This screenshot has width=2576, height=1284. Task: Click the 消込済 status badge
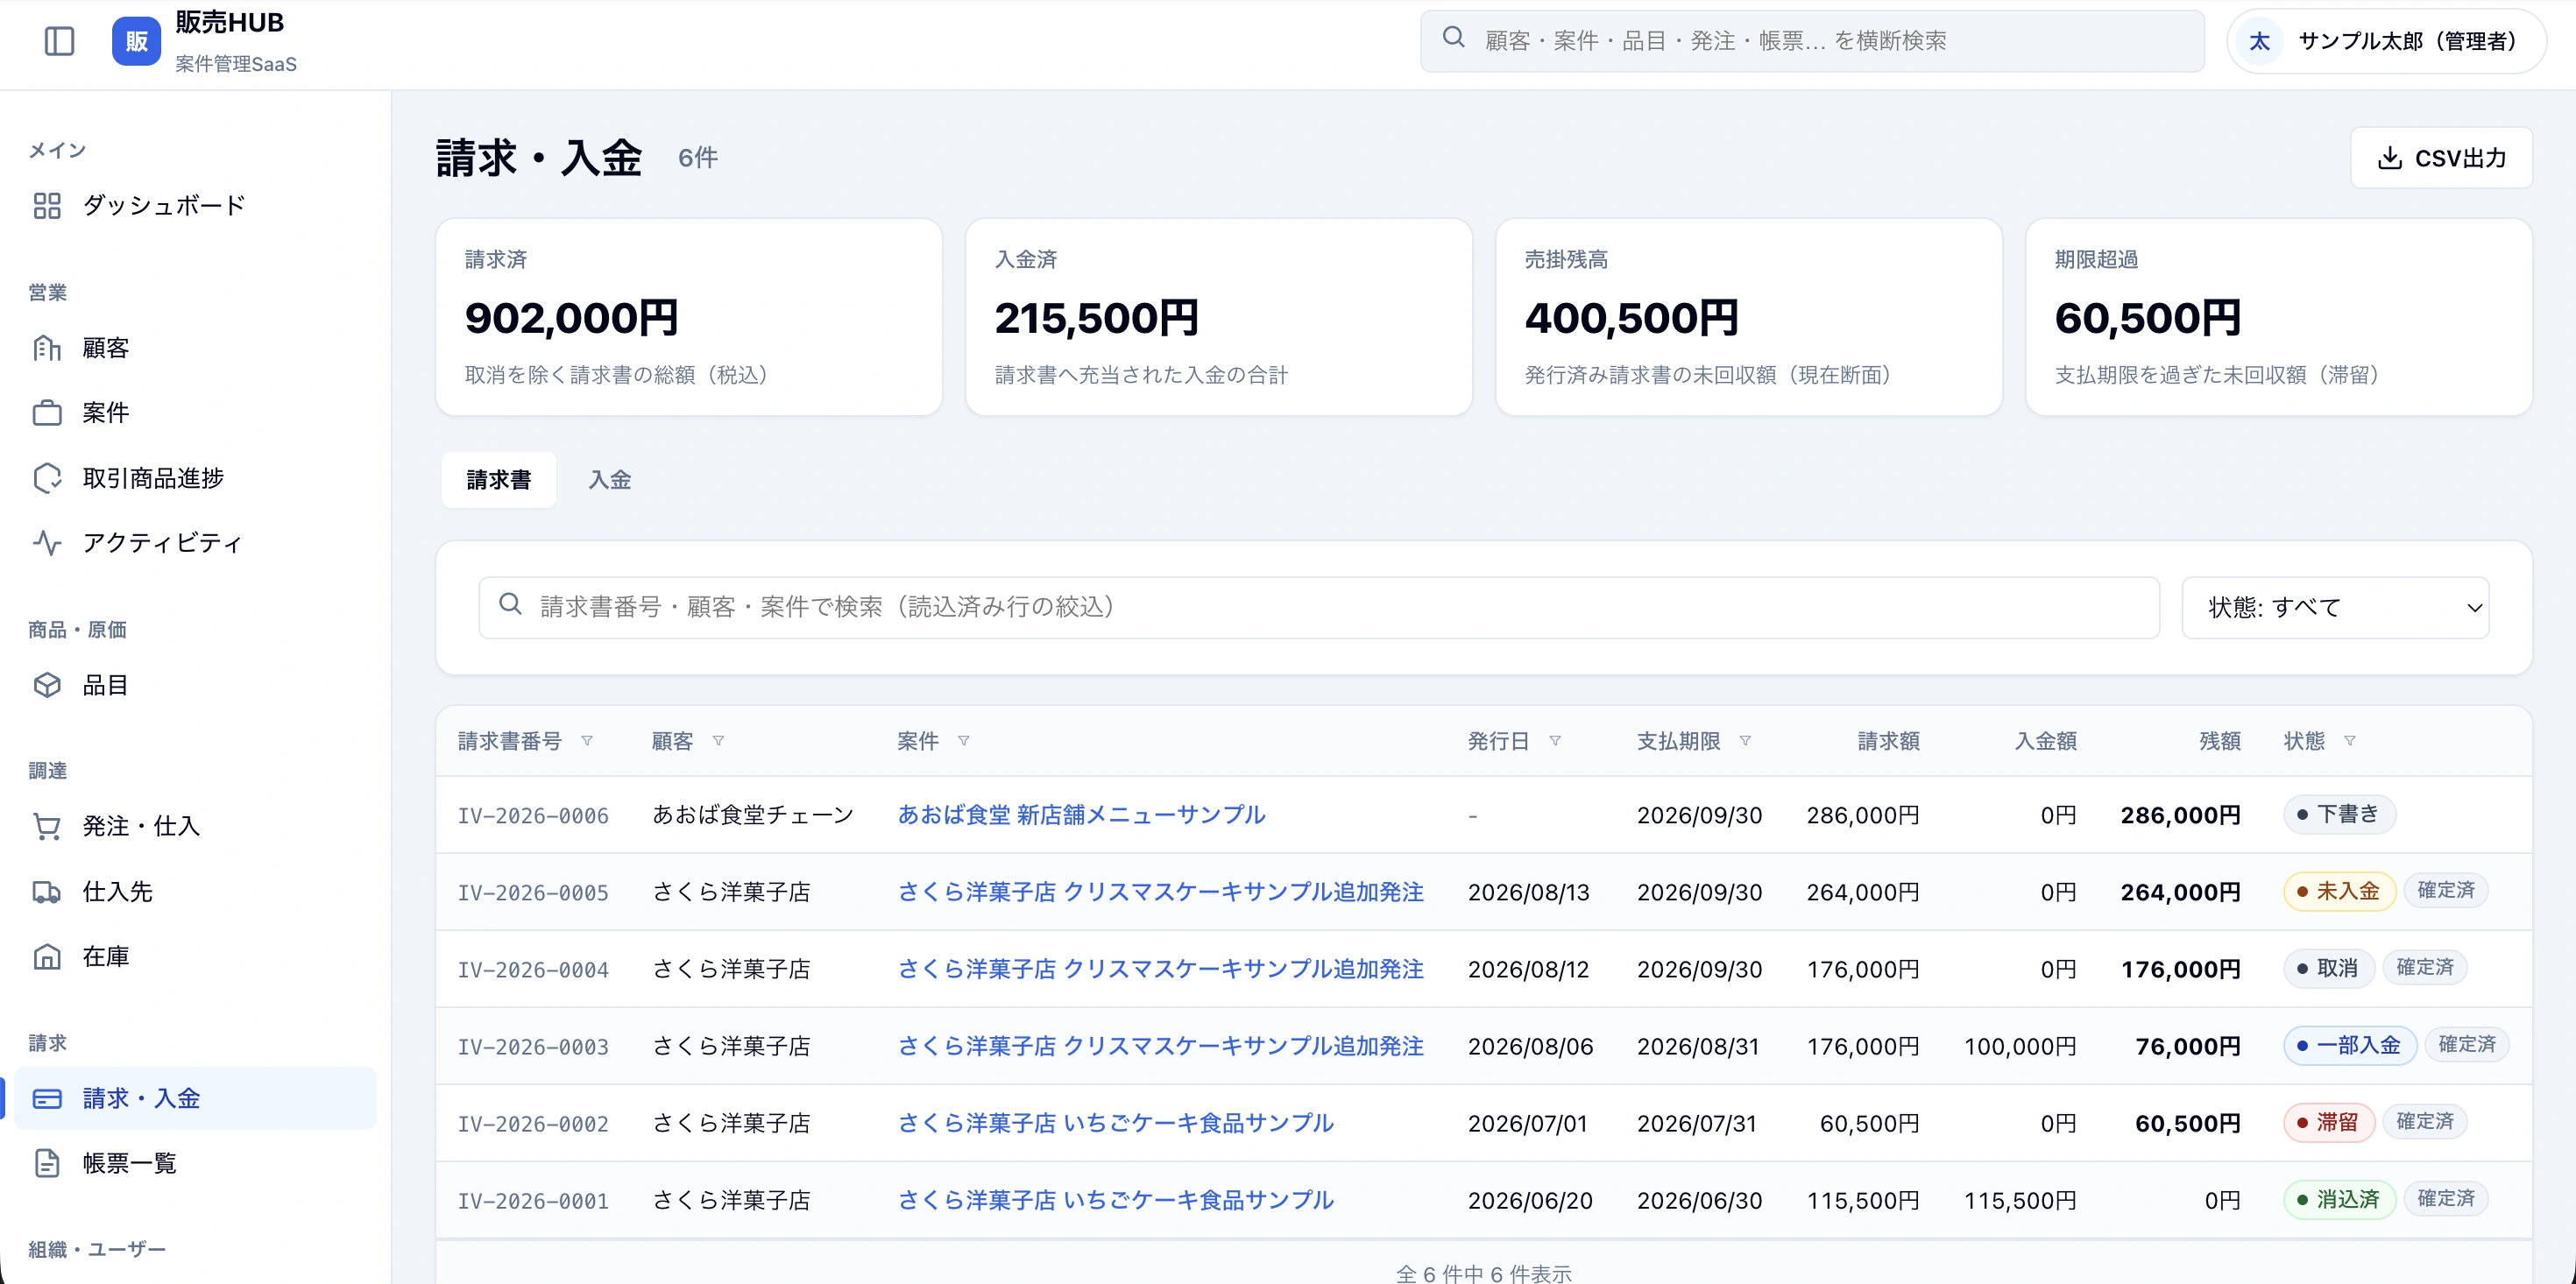[2339, 1199]
